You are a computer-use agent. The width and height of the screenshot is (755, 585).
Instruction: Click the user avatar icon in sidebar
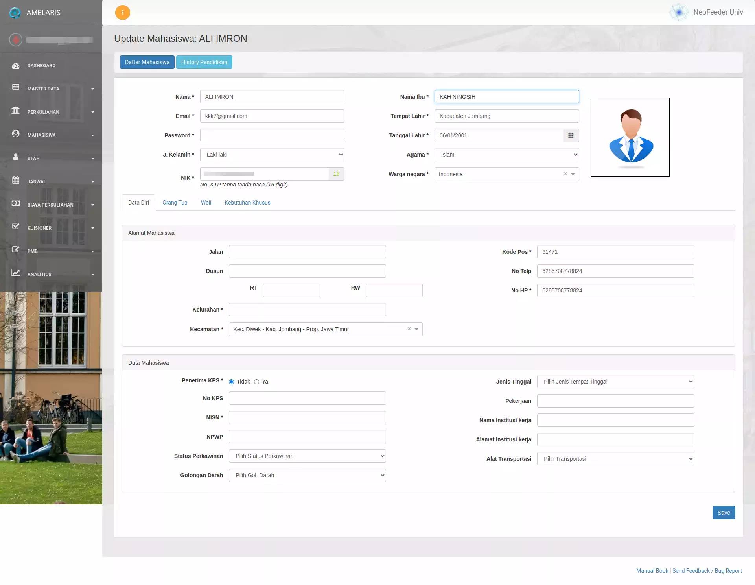(x=16, y=40)
